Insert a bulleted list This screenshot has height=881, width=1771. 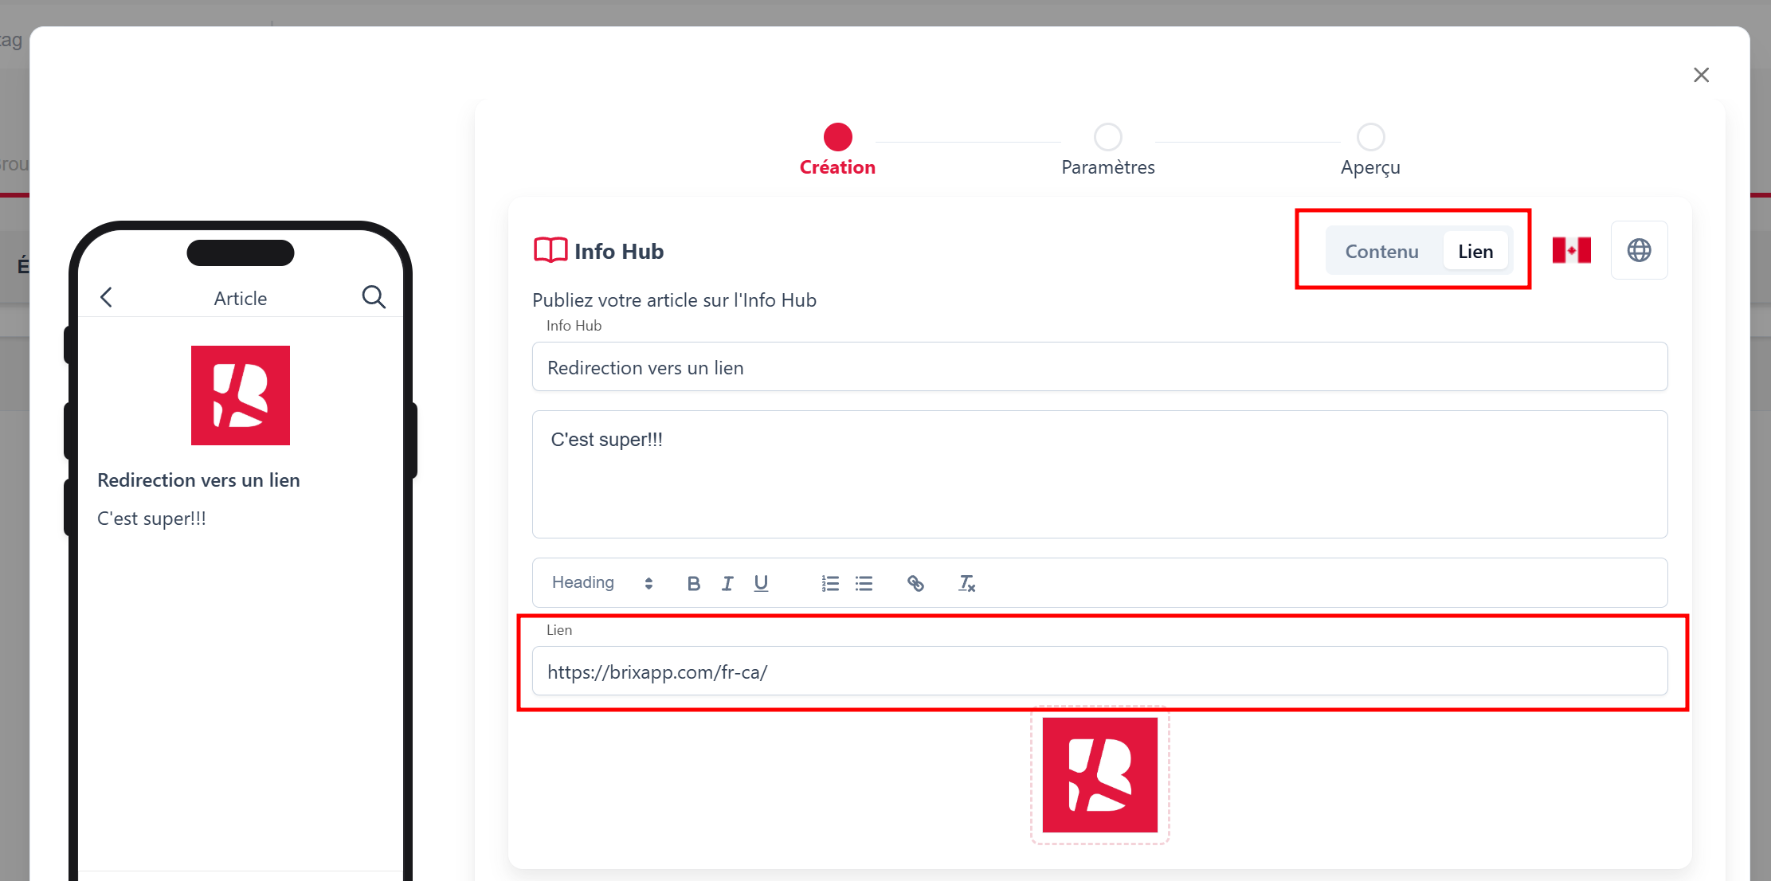click(x=864, y=584)
